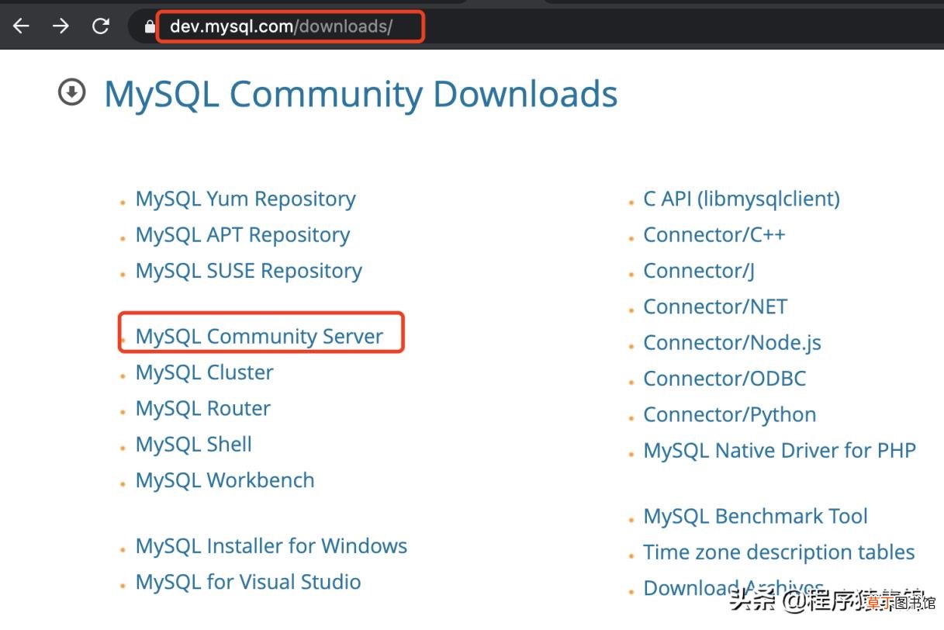Click the download circle icon beside heading
944x630 pixels.
[x=72, y=93]
